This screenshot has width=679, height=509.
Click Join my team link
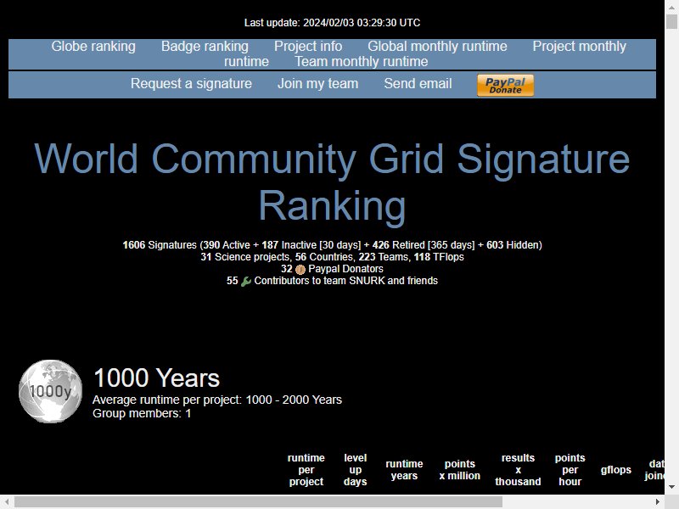point(317,83)
